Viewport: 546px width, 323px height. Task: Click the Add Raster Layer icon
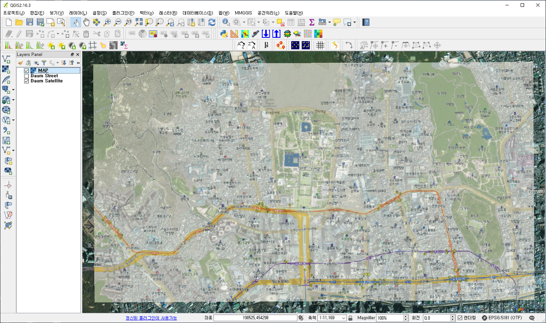[x=6, y=69]
